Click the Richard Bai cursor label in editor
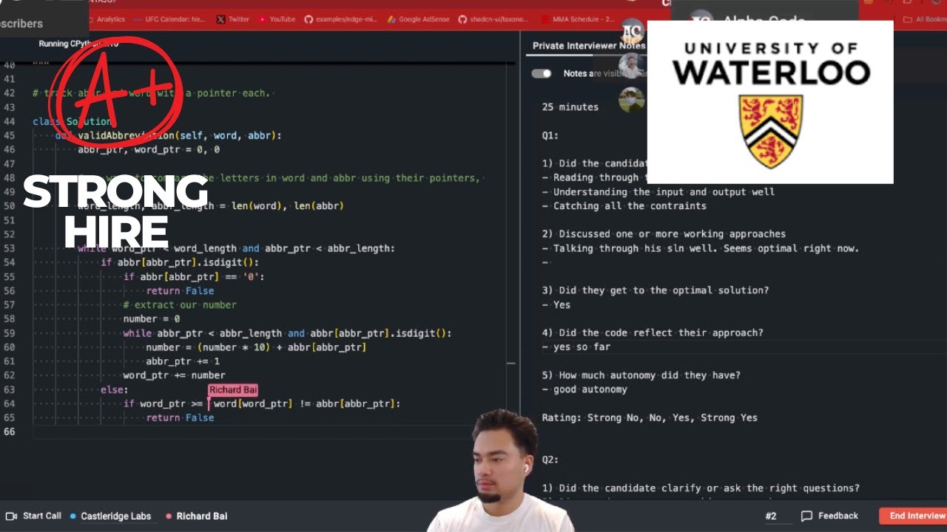Screen dimensions: 947x532 pyautogui.click(x=233, y=390)
